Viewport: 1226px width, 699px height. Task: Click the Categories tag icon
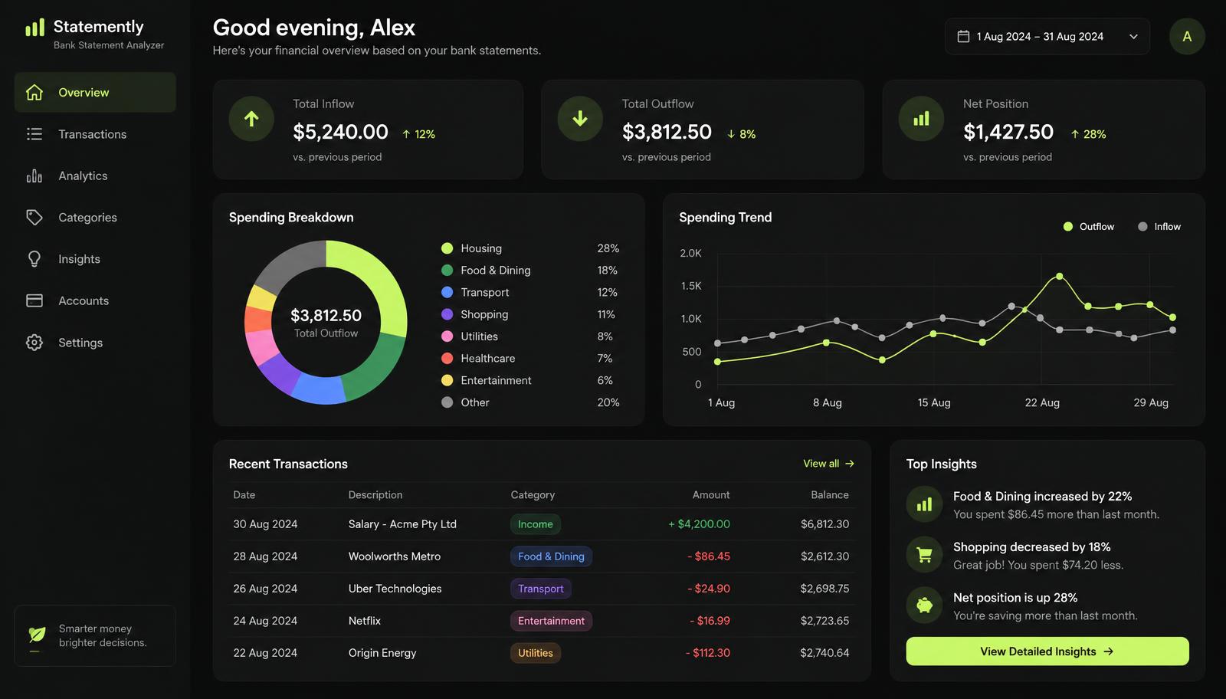[34, 218]
